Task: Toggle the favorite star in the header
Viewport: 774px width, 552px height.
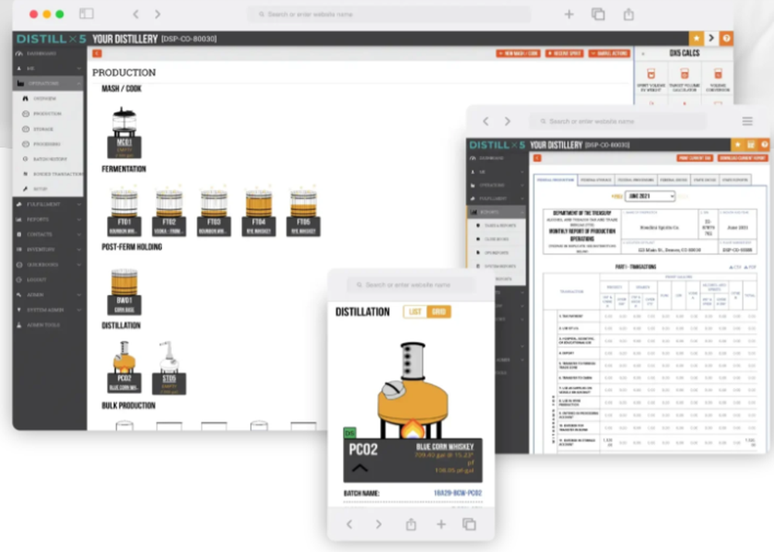Action: [697, 38]
